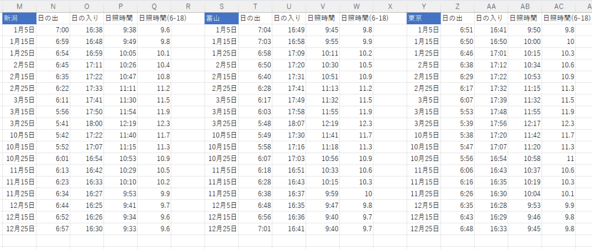Click 富山 sunrise cell showing 7:04
Image resolution: width=592 pixels, height=249 pixels.
click(x=255, y=30)
